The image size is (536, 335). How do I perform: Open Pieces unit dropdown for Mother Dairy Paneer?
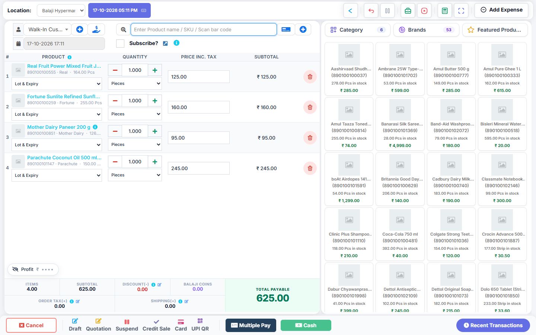tap(135, 144)
